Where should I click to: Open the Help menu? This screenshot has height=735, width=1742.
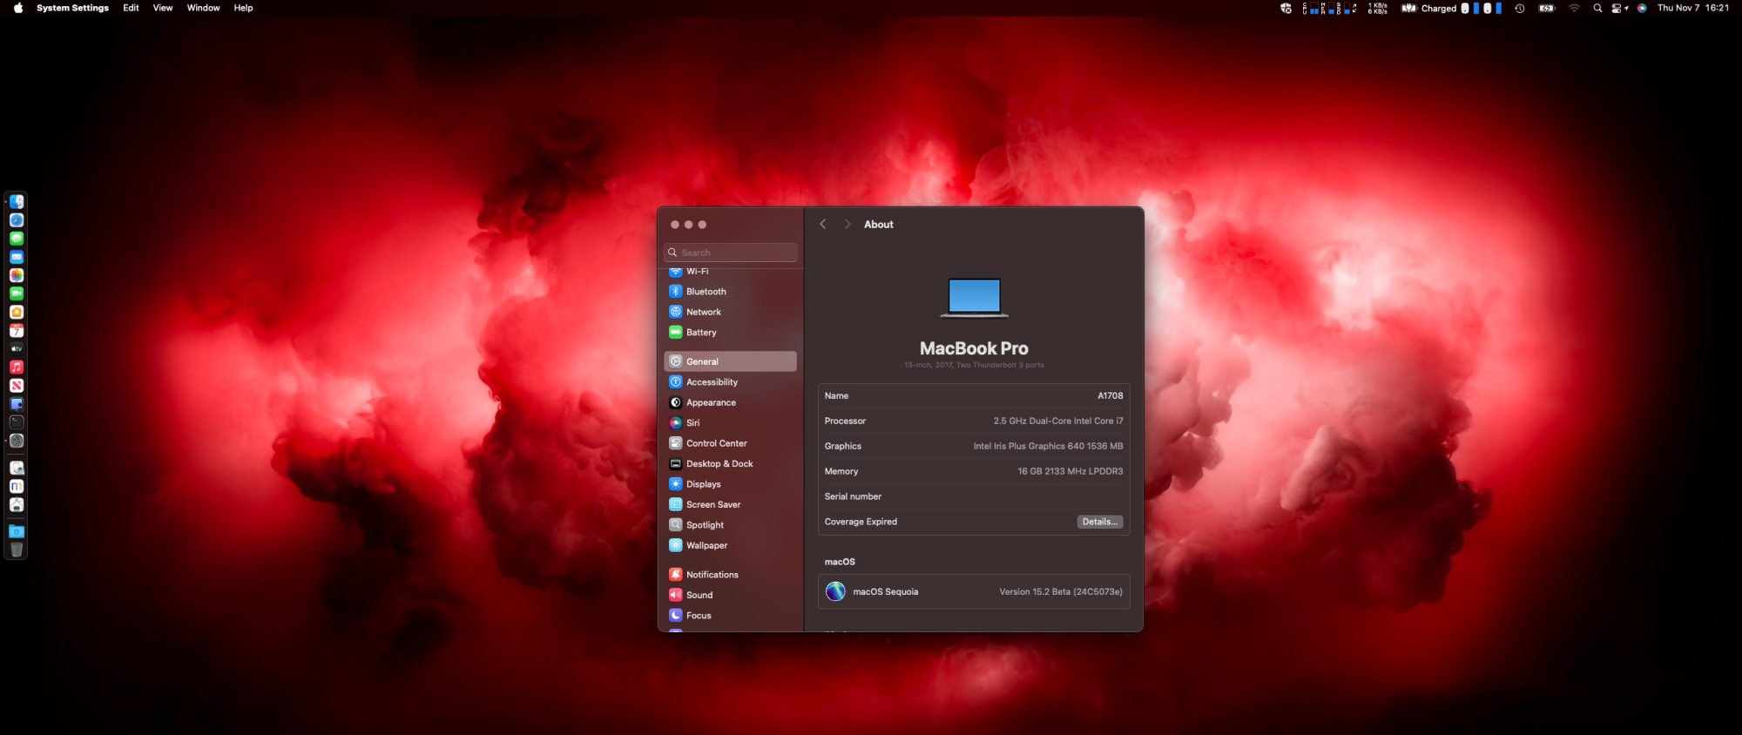(x=243, y=8)
